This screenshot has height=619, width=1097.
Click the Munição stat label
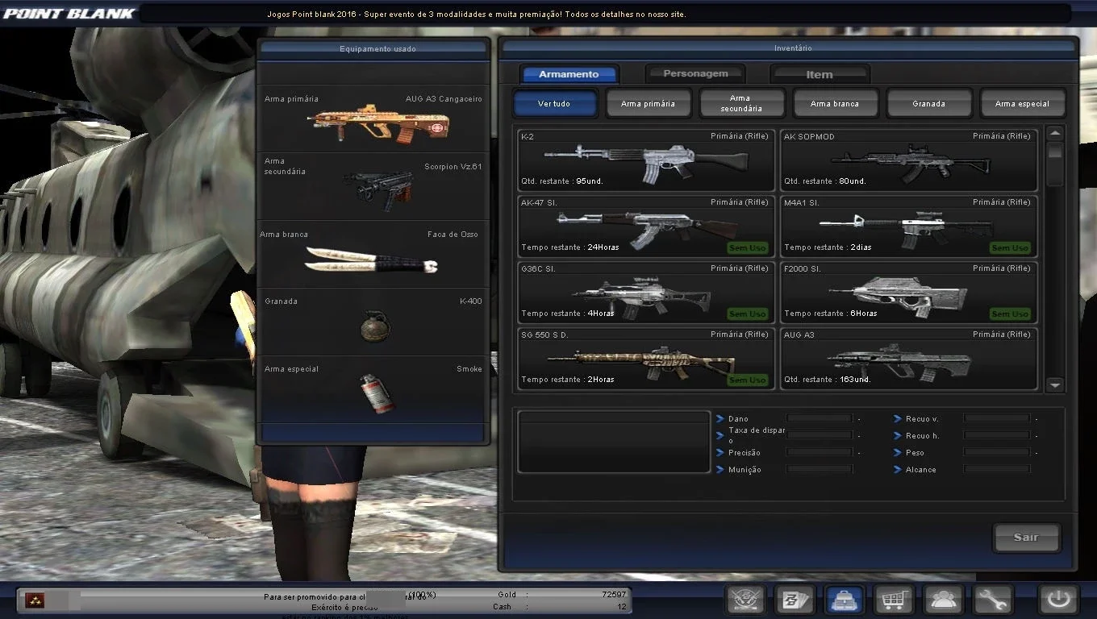pos(745,470)
